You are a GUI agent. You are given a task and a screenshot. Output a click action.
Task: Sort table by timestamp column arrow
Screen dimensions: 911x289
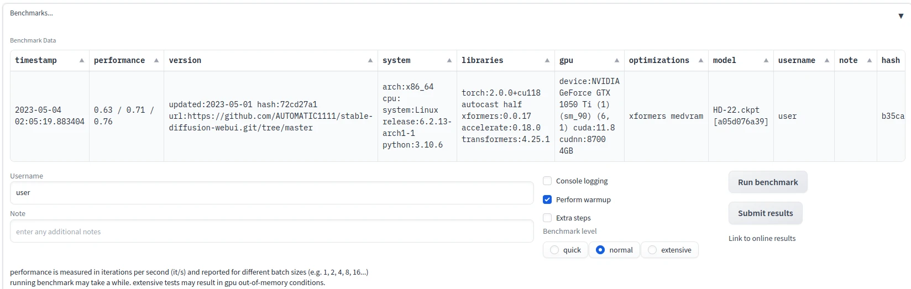point(82,61)
